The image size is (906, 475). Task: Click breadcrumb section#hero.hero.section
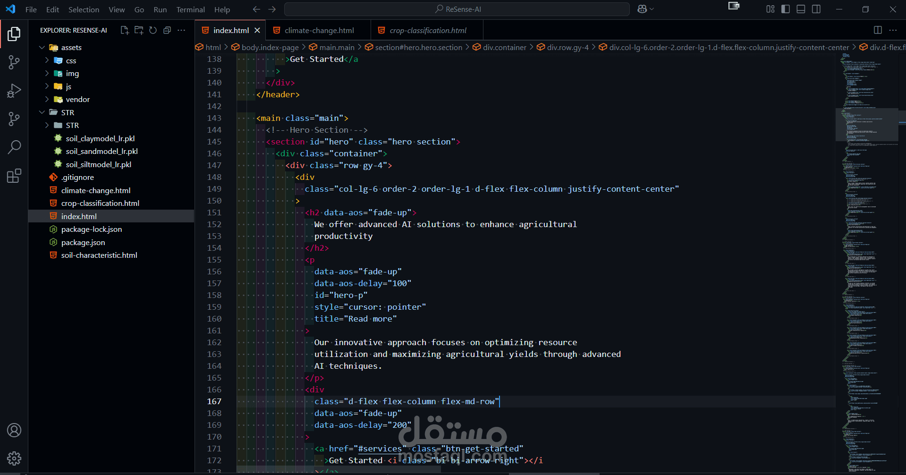point(418,47)
